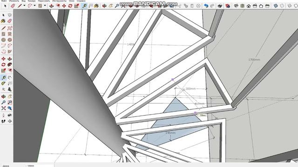Click the Print icon
The image size is (298, 167).
220,6
